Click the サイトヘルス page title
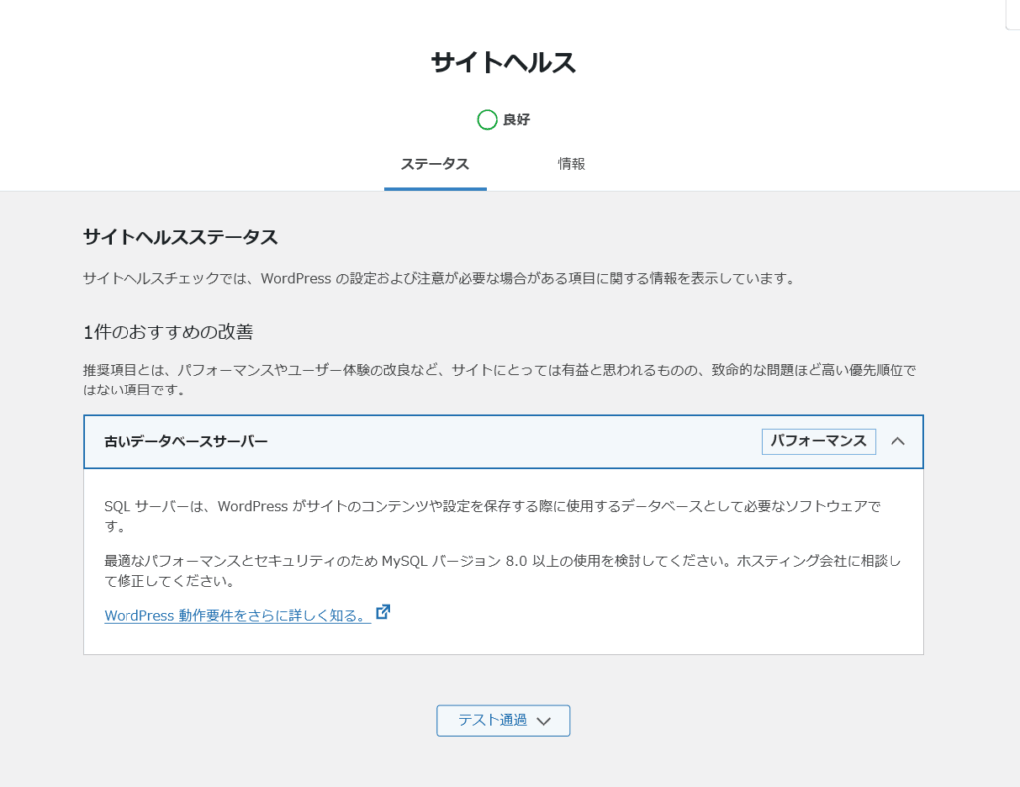Image resolution: width=1020 pixels, height=787 pixels. point(504,60)
